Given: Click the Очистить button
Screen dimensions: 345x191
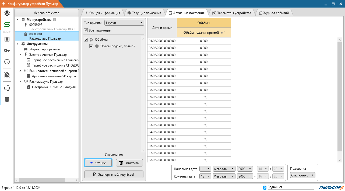Looking at the screenshot, I should click(x=129, y=163).
